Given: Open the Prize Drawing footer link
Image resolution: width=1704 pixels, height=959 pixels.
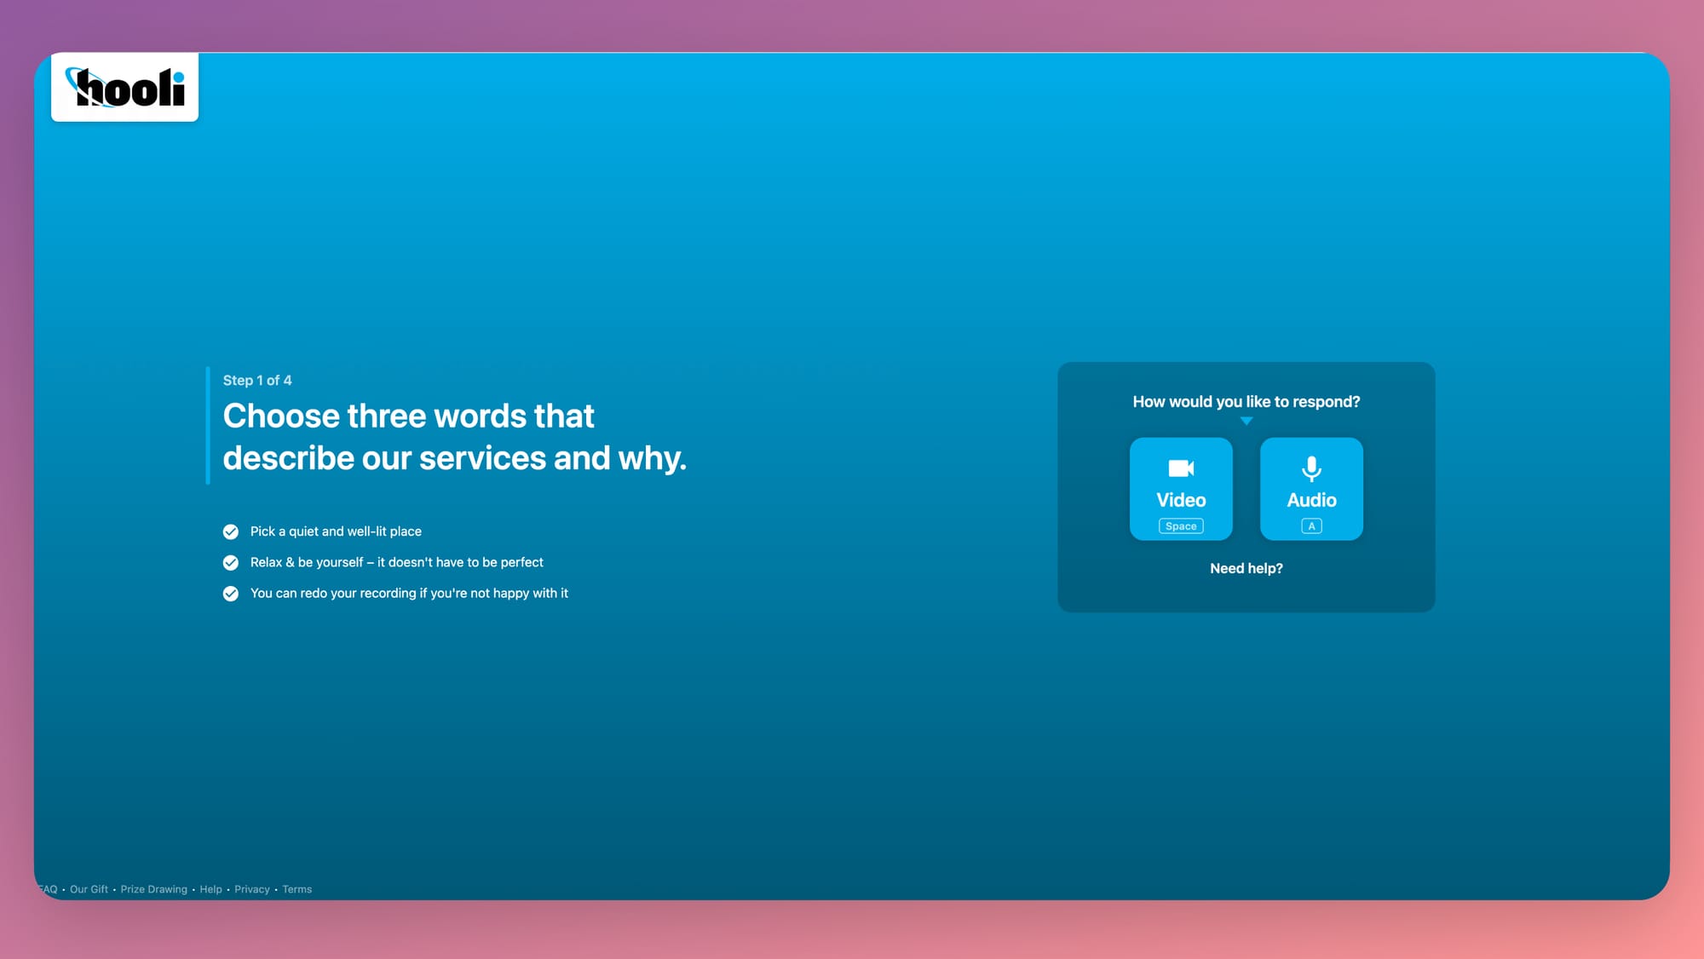Looking at the screenshot, I should tap(153, 889).
